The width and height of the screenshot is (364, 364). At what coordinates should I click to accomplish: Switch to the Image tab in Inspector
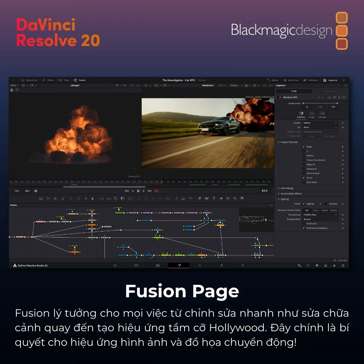coord(312,115)
